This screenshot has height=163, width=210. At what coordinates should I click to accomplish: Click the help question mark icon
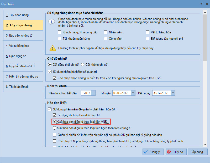point(201,4)
